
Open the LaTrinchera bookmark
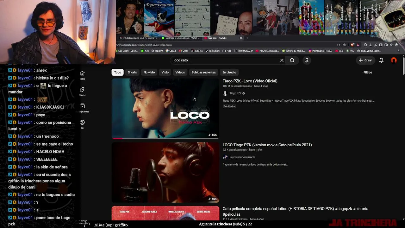pyautogui.click(x=213, y=51)
